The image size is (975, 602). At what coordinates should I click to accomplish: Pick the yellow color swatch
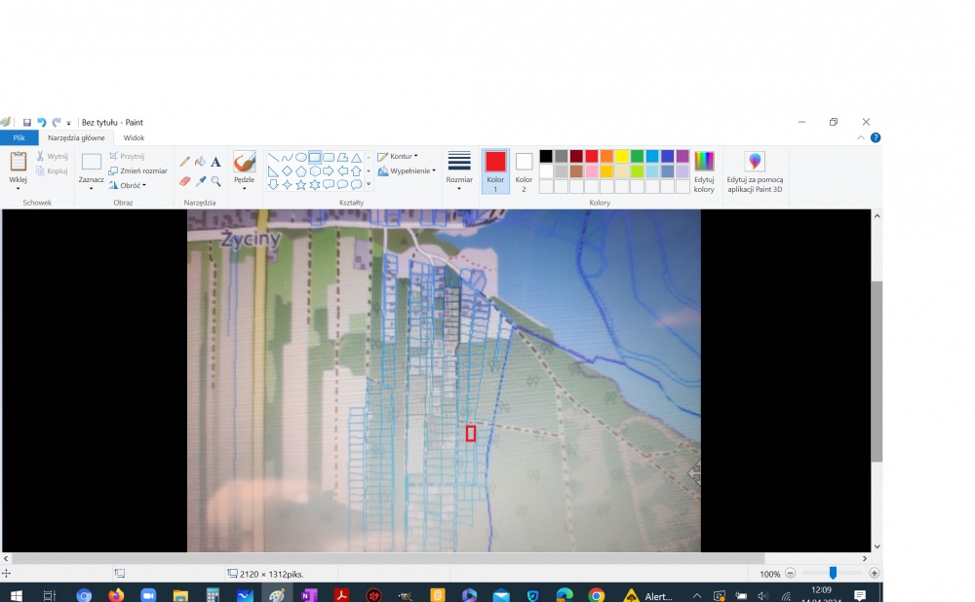622,157
